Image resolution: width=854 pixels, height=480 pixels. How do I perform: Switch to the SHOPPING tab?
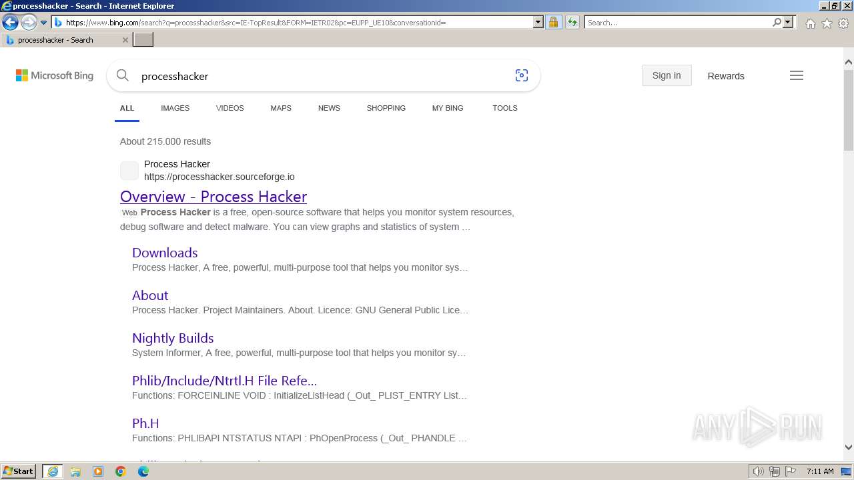click(386, 108)
